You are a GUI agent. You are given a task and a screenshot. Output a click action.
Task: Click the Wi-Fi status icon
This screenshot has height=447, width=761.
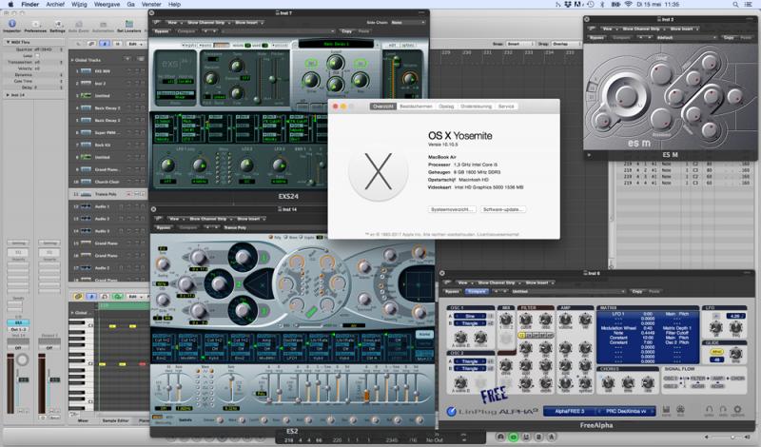click(x=628, y=5)
